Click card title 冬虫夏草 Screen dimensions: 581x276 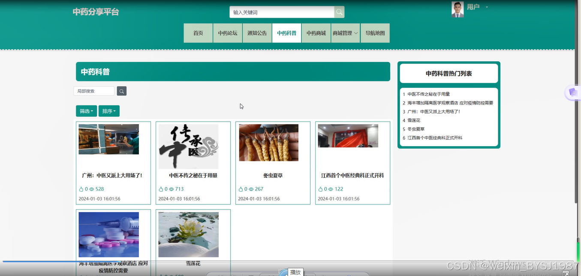pyautogui.click(x=273, y=175)
